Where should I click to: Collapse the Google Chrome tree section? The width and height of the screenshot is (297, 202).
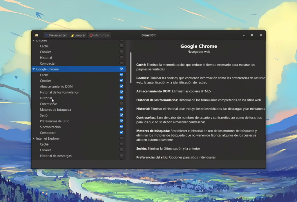click(34, 69)
